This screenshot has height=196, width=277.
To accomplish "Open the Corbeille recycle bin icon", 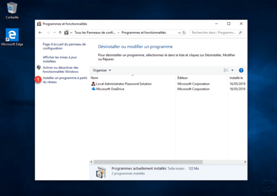I will [x=12, y=10].
